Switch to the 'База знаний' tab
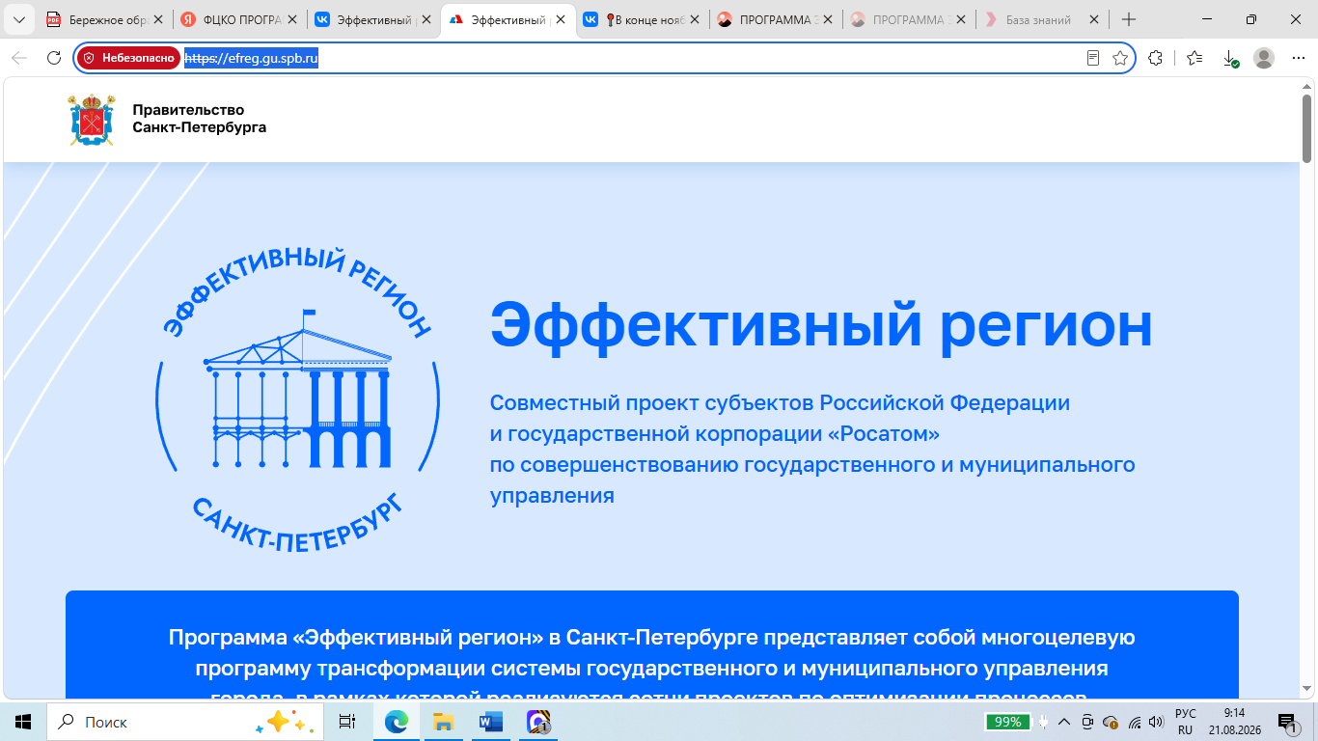This screenshot has height=741, width=1318. pos(1038,19)
